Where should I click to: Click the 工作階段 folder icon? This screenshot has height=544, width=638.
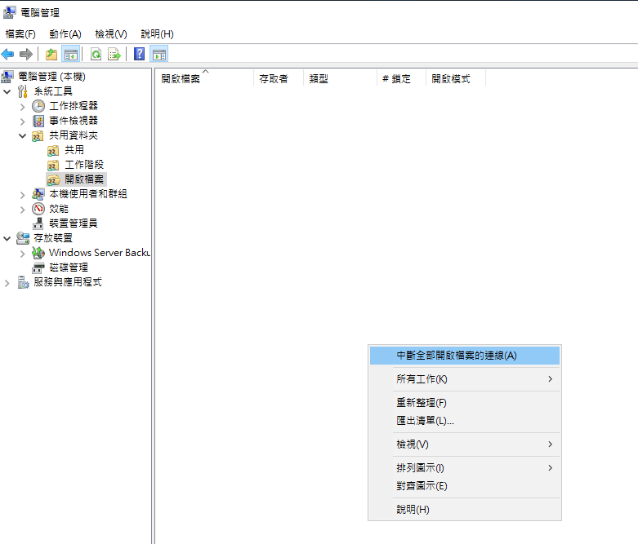pos(53,166)
